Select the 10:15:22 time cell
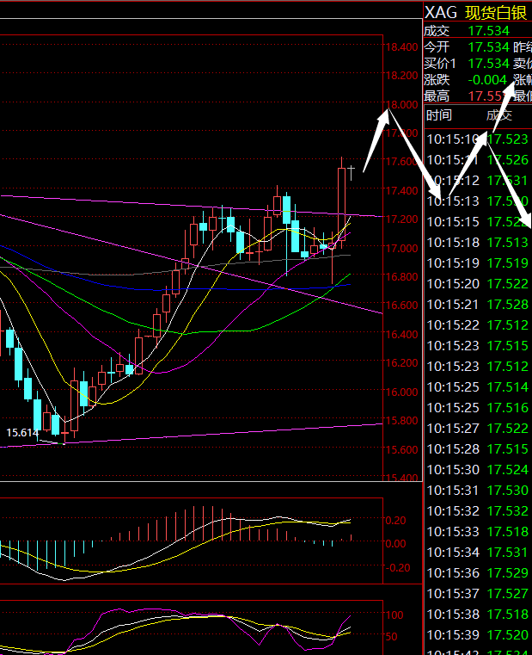This screenshot has width=532, height=655. (453, 325)
